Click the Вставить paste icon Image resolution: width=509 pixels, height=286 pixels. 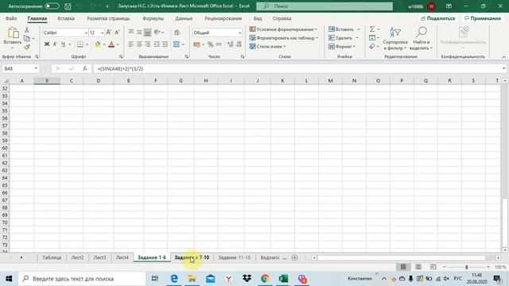[13, 33]
